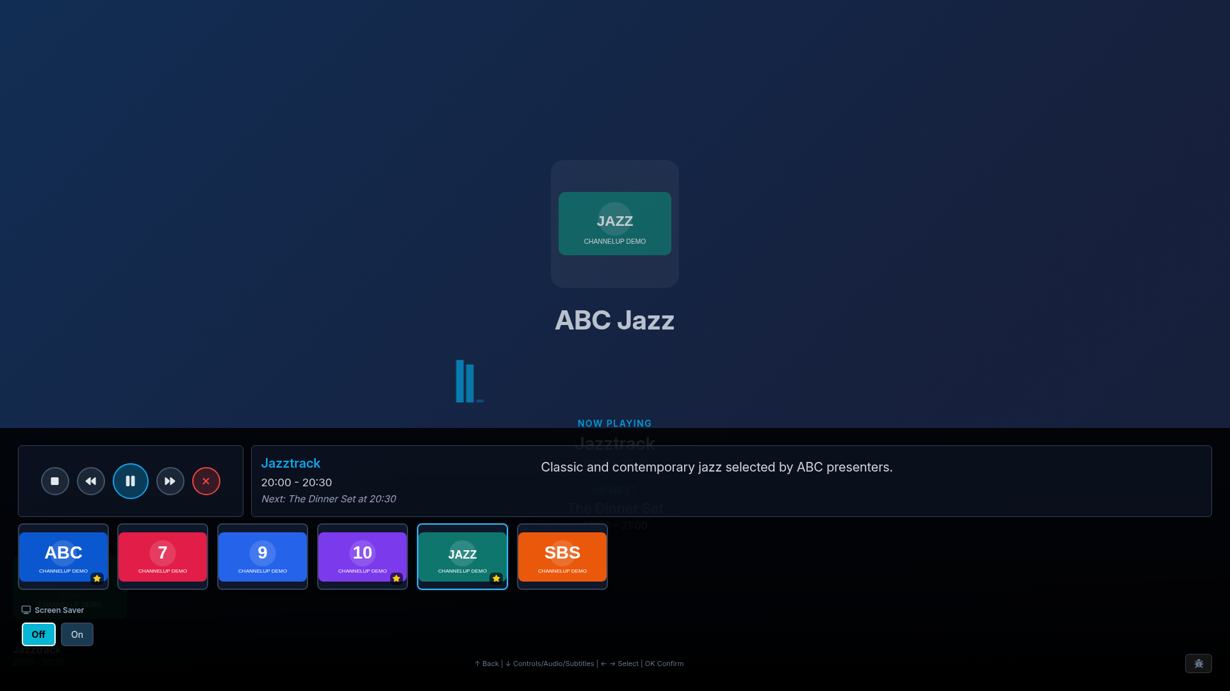Click the program description about ABC presenters
This screenshot has height=691, width=1230.
717,467
